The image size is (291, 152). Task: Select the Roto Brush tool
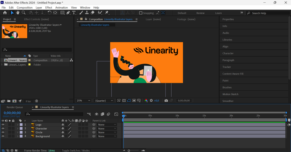point(100,13)
